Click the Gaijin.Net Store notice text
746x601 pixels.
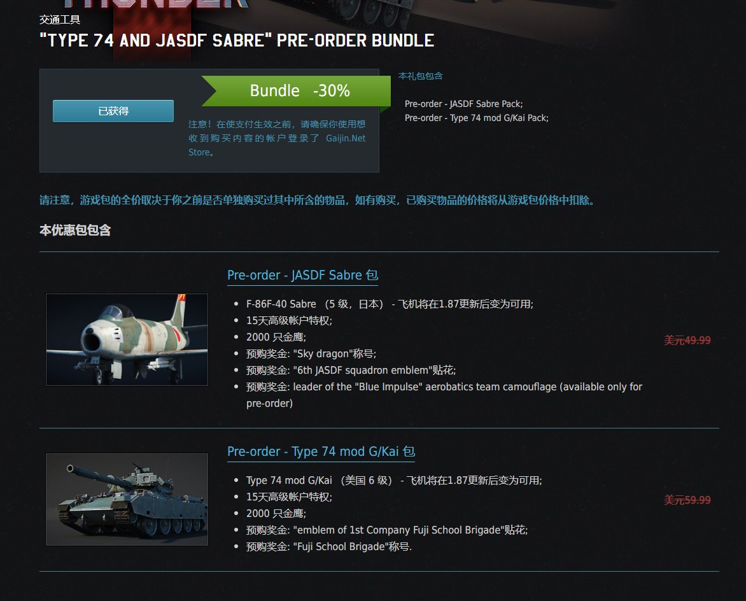277,138
